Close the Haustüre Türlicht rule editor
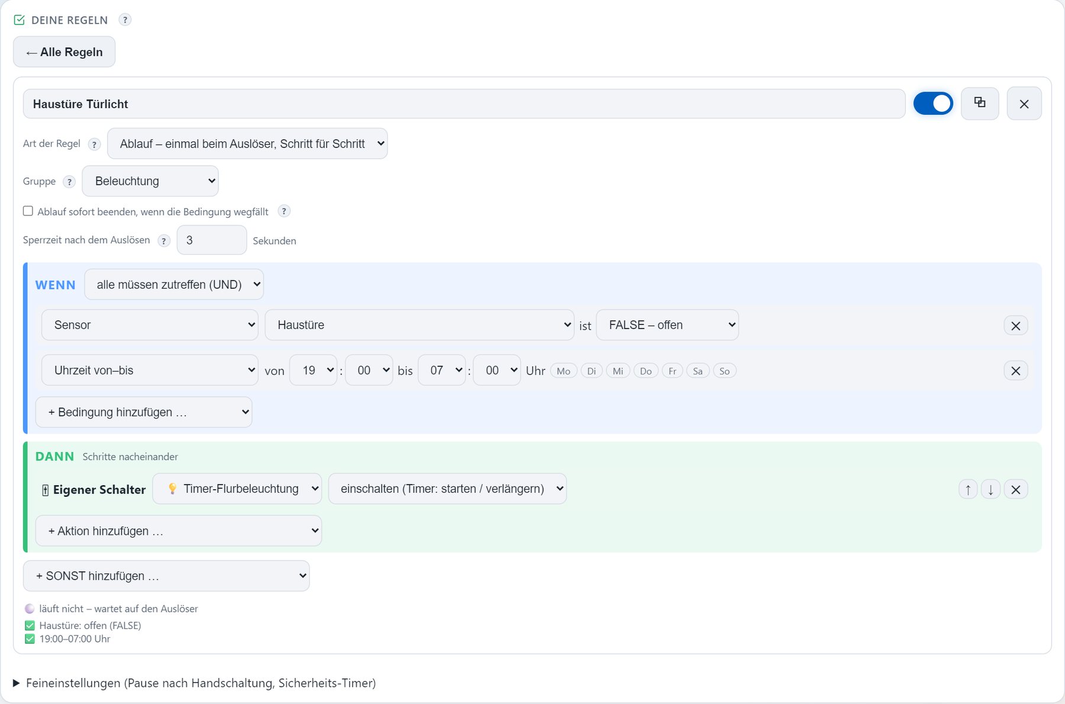Image resolution: width=1065 pixels, height=704 pixels. pos(1024,104)
